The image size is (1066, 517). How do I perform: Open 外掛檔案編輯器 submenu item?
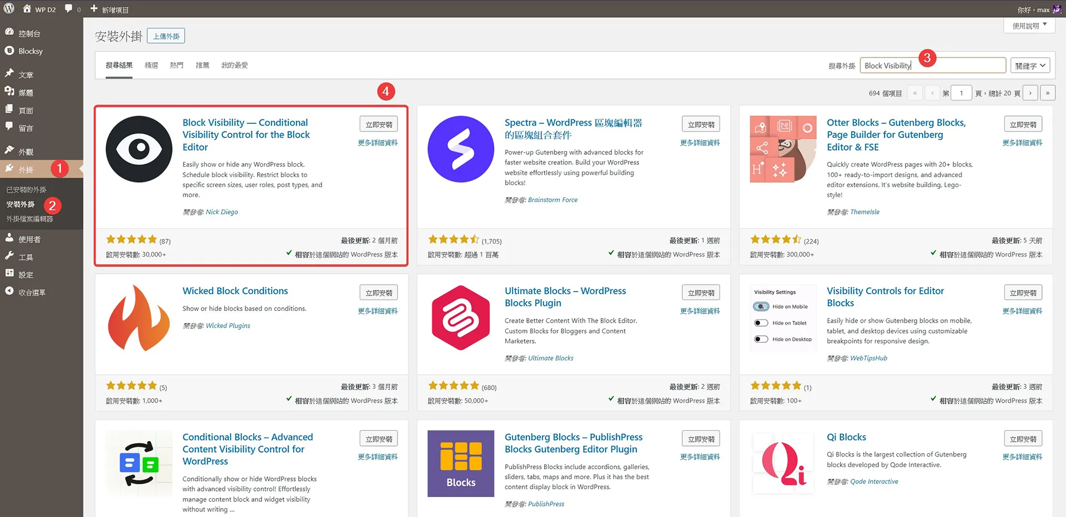point(30,219)
